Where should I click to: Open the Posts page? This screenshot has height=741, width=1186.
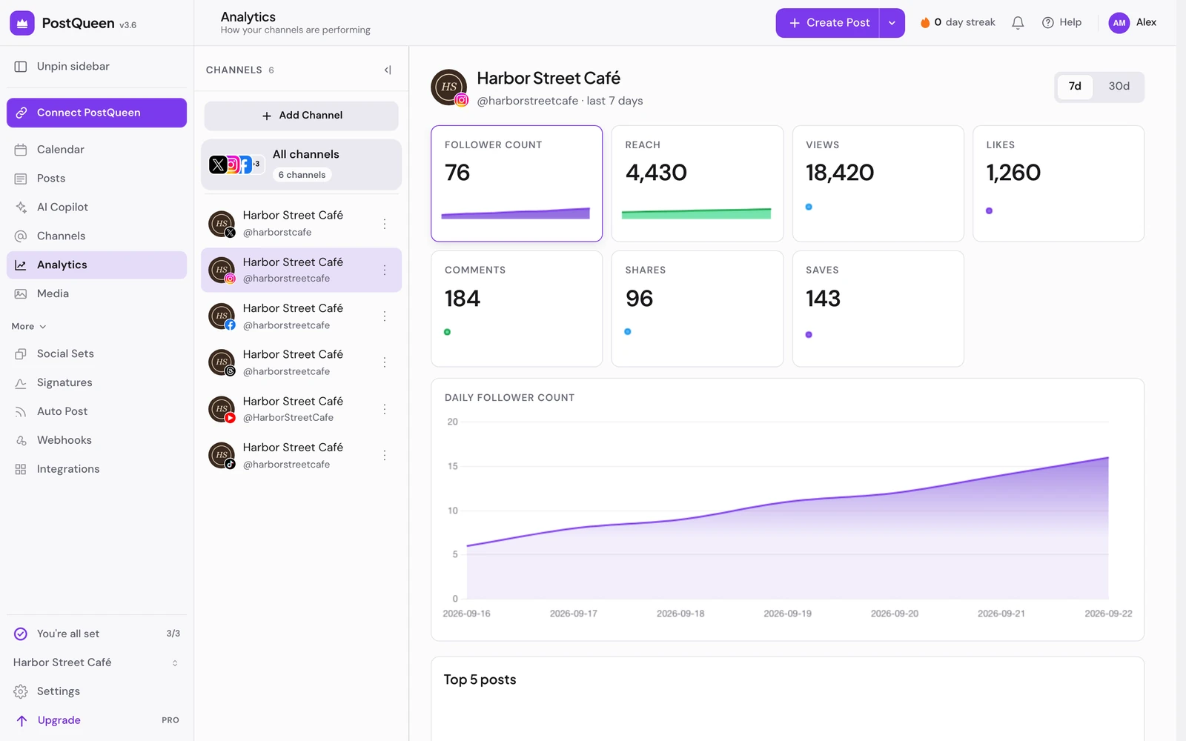click(96, 179)
